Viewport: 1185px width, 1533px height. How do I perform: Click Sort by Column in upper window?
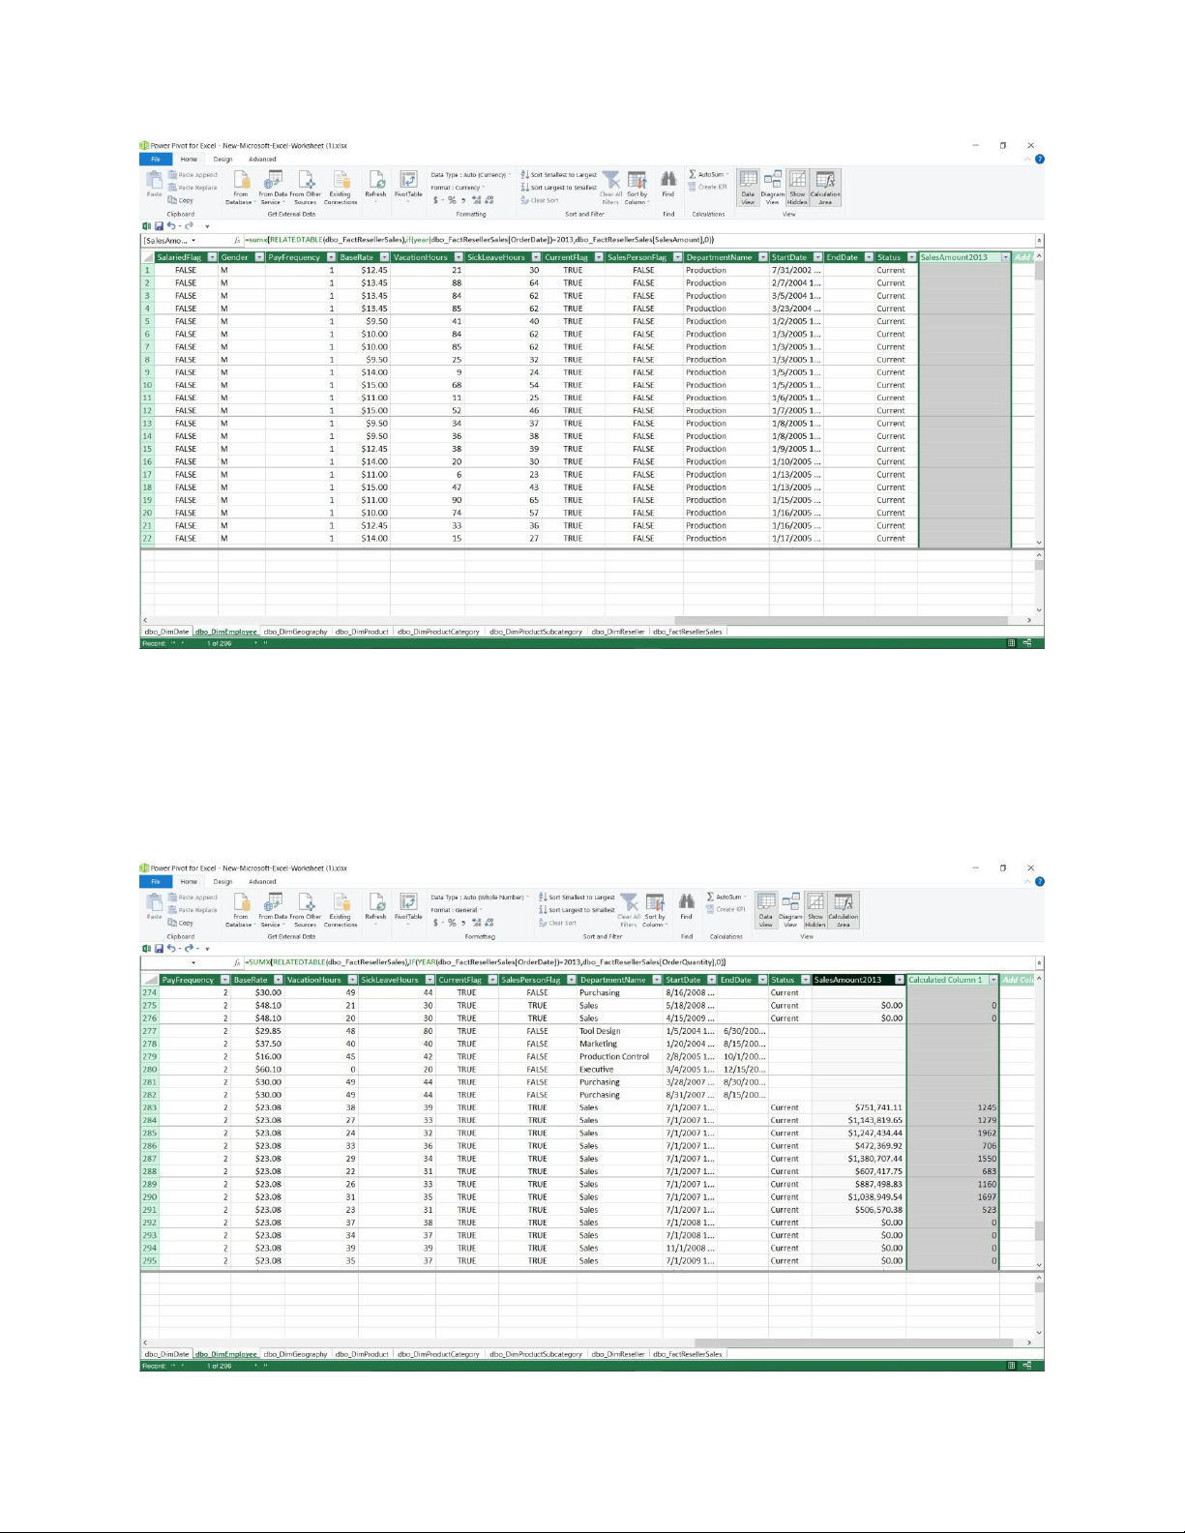[x=637, y=185]
